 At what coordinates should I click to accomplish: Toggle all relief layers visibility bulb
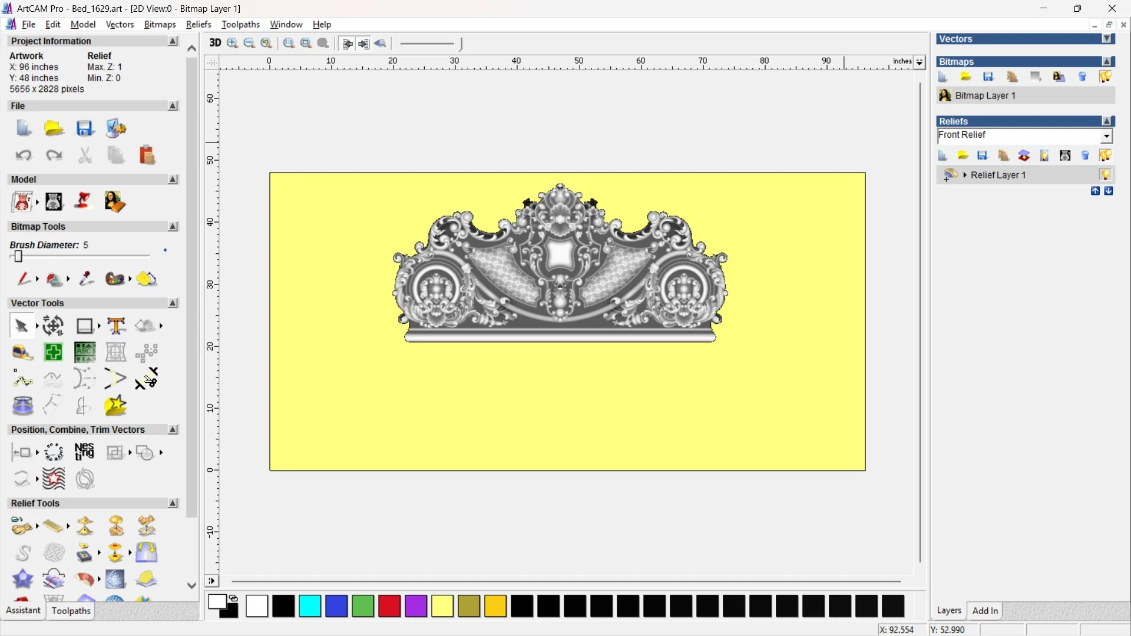[x=1105, y=155]
